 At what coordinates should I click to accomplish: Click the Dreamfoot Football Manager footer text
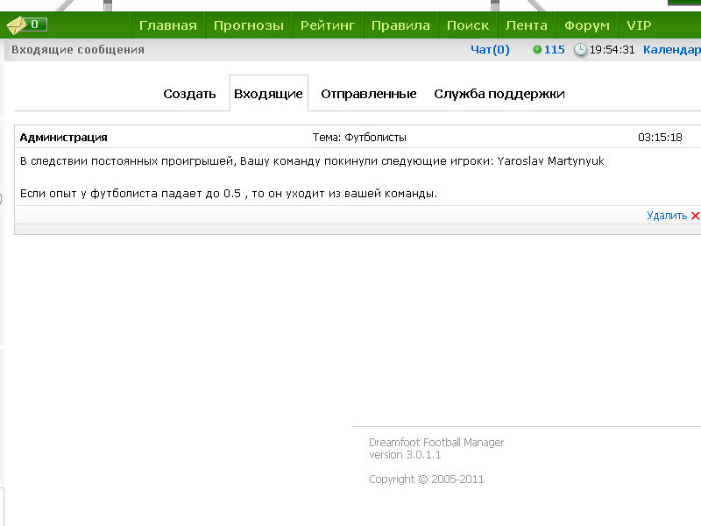coord(436,443)
